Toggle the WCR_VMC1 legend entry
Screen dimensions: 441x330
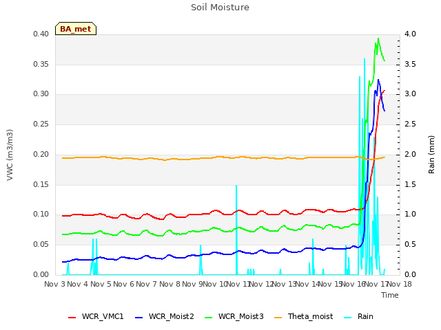(x=96, y=317)
